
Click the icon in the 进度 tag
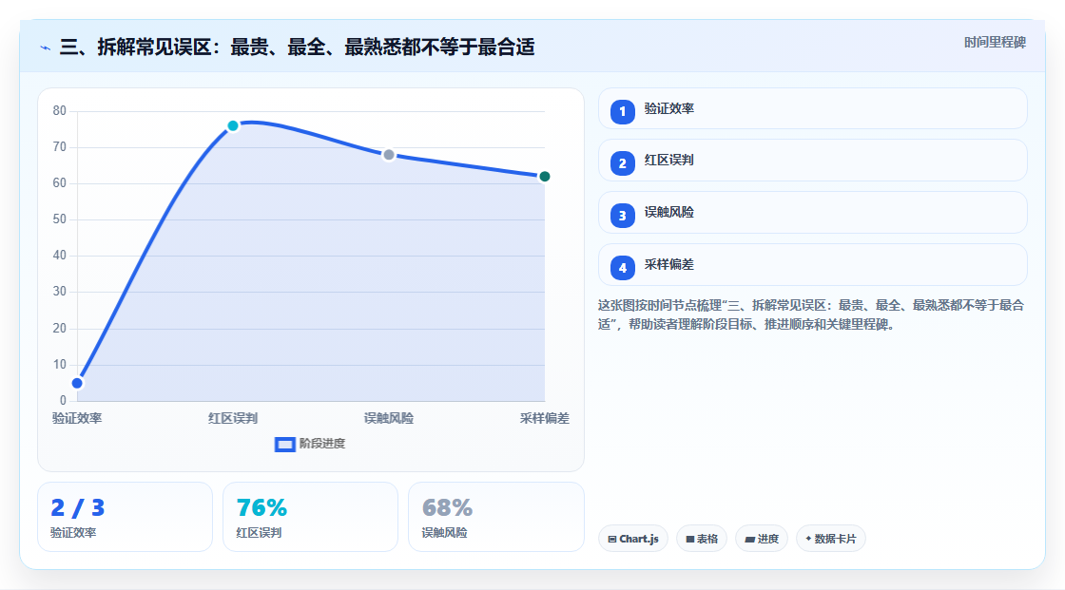750,539
